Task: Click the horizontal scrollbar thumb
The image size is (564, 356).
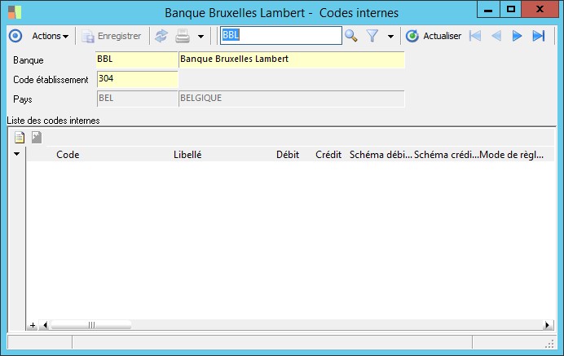Action: point(91,325)
